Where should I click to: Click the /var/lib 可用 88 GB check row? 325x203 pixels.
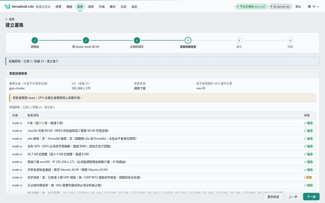click(x=162, y=131)
